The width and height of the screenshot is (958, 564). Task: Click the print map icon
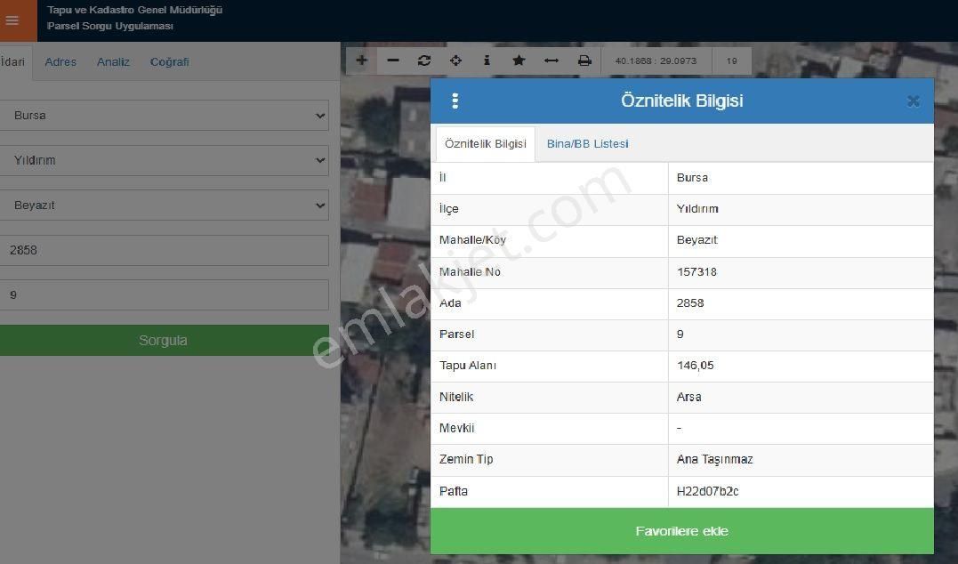pyautogui.click(x=584, y=60)
